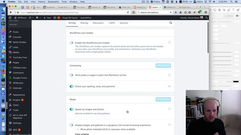Show info for WordPress.com toolbar setting
241x135 pixels.
[x=169, y=42]
